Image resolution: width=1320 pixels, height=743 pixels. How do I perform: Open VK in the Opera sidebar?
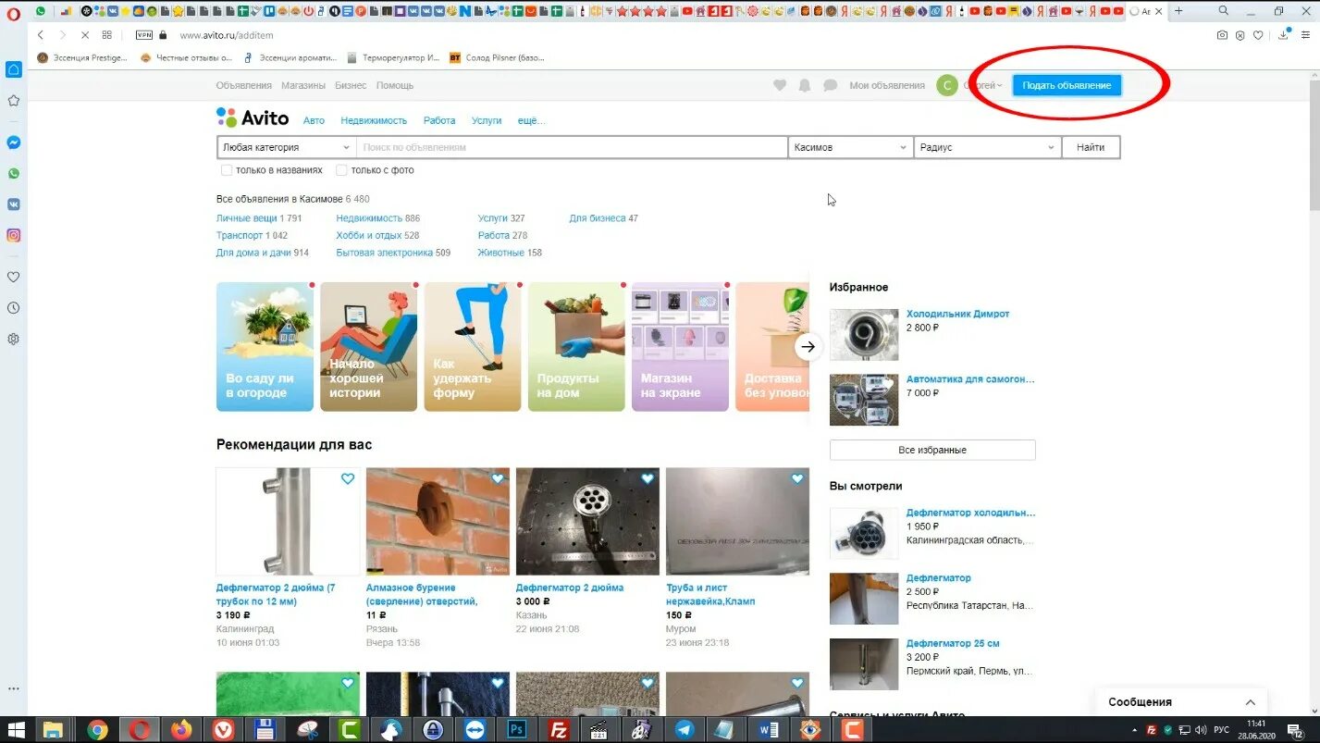(x=13, y=204)
